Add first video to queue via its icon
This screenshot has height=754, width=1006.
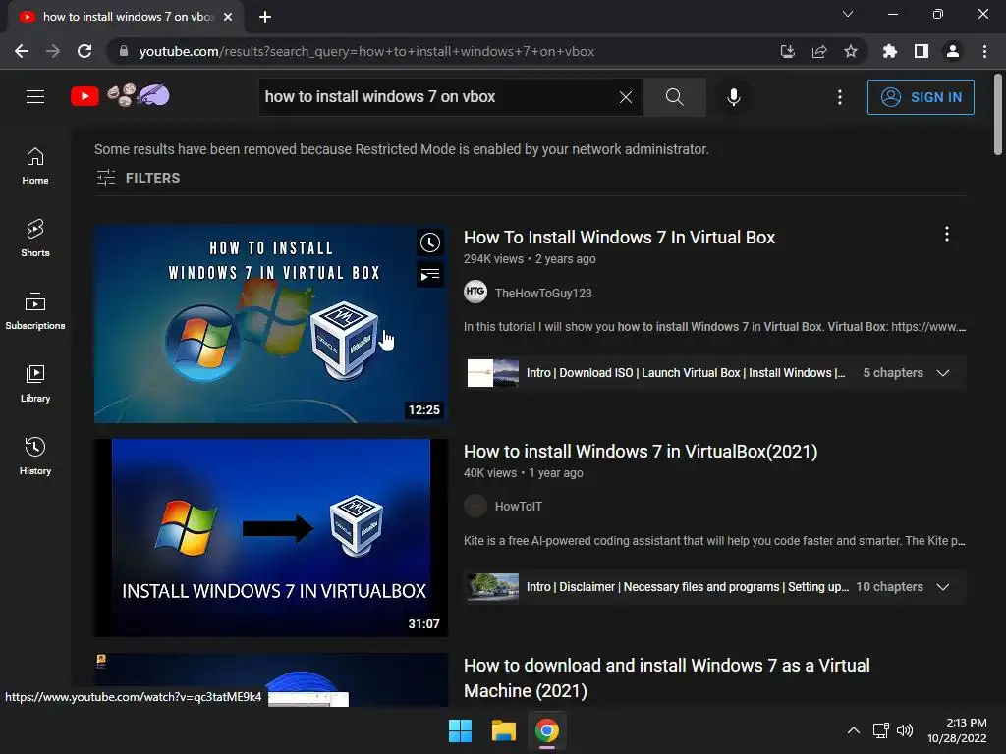click(x=430, y=275)
